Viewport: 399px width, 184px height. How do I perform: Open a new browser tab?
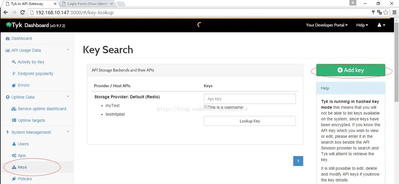[x=121, y=4]
